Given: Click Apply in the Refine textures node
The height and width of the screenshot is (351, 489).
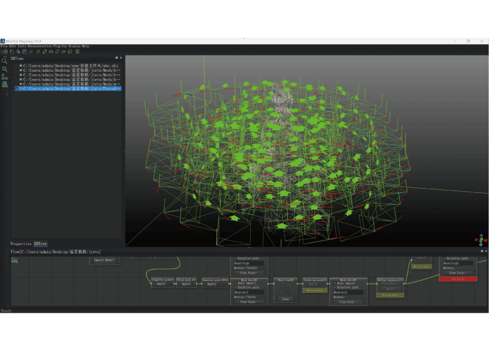Looking at the screenshot, I should (390, 289).
